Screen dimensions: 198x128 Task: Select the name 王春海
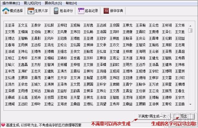(x=10, y=45)
